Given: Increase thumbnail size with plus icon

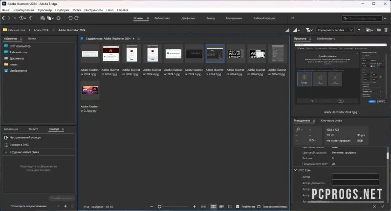Looking at the screenshot, I should pyautogui.click(x=194, y=207).
